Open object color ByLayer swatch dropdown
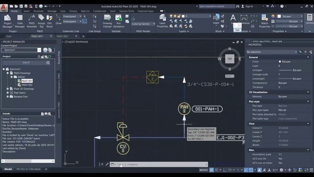This screenshot has height=177, width=314. (x=290, y=16)
